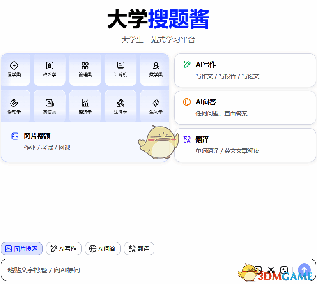
Task: Switch to the 图片搜题 mode tab
Action: 22,249
